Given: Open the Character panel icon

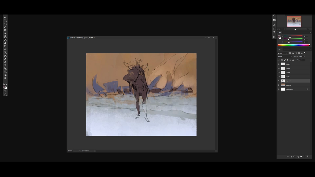Looking at the screenshot, I should click(x=274, y=25).
